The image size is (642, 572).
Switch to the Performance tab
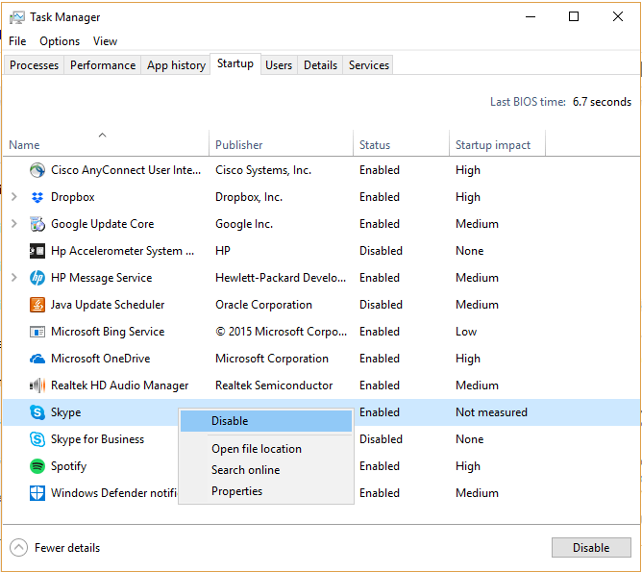pos(103,65)
